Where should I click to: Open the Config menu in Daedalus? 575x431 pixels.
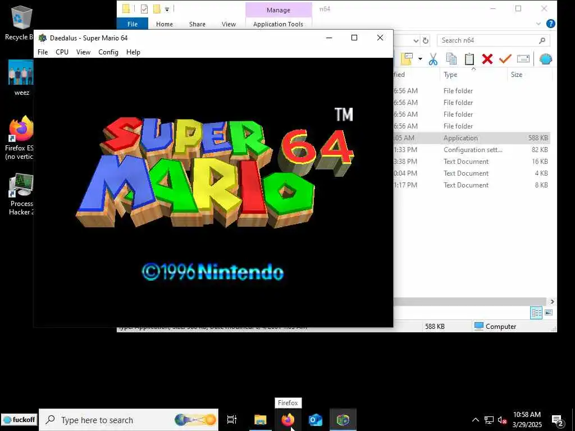[108, 52]
